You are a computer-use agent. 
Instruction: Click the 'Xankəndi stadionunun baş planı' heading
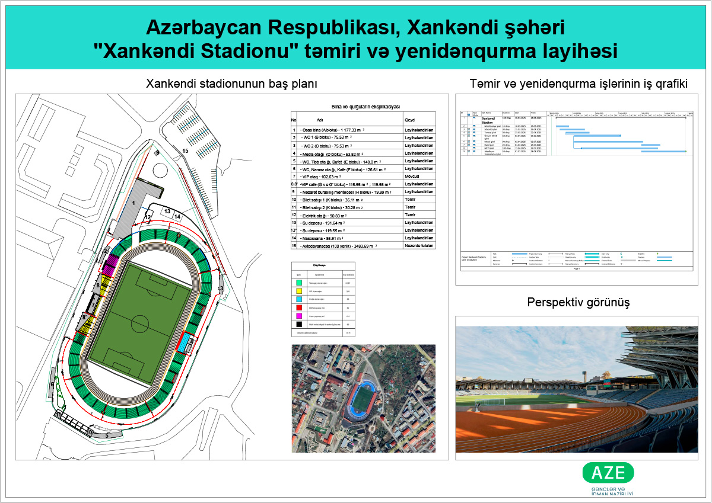(x=231, y=85)
